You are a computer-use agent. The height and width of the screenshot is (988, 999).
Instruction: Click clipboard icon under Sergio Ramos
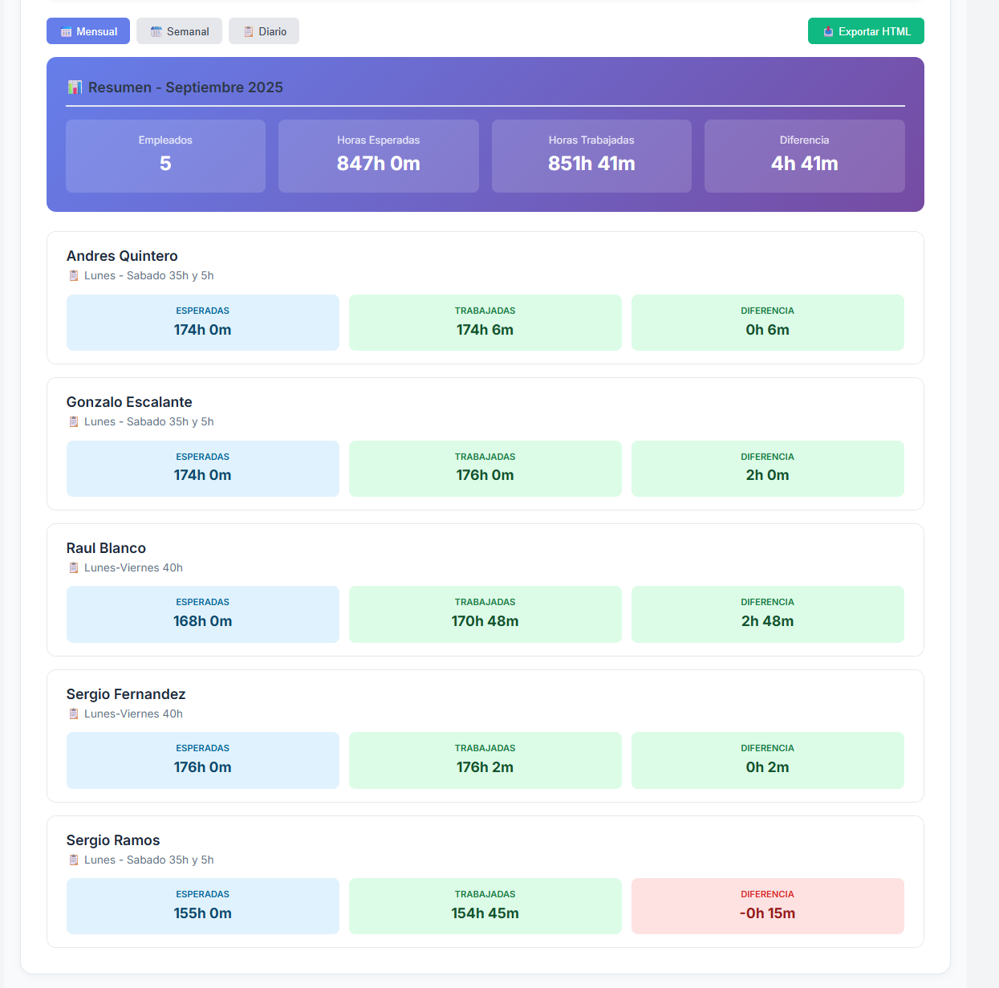(x=74, y=860)
